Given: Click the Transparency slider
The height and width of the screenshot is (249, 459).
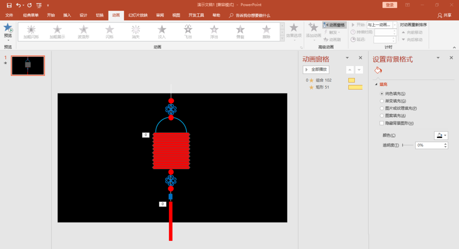Looking at the screenshot, I should coord(408,145).
